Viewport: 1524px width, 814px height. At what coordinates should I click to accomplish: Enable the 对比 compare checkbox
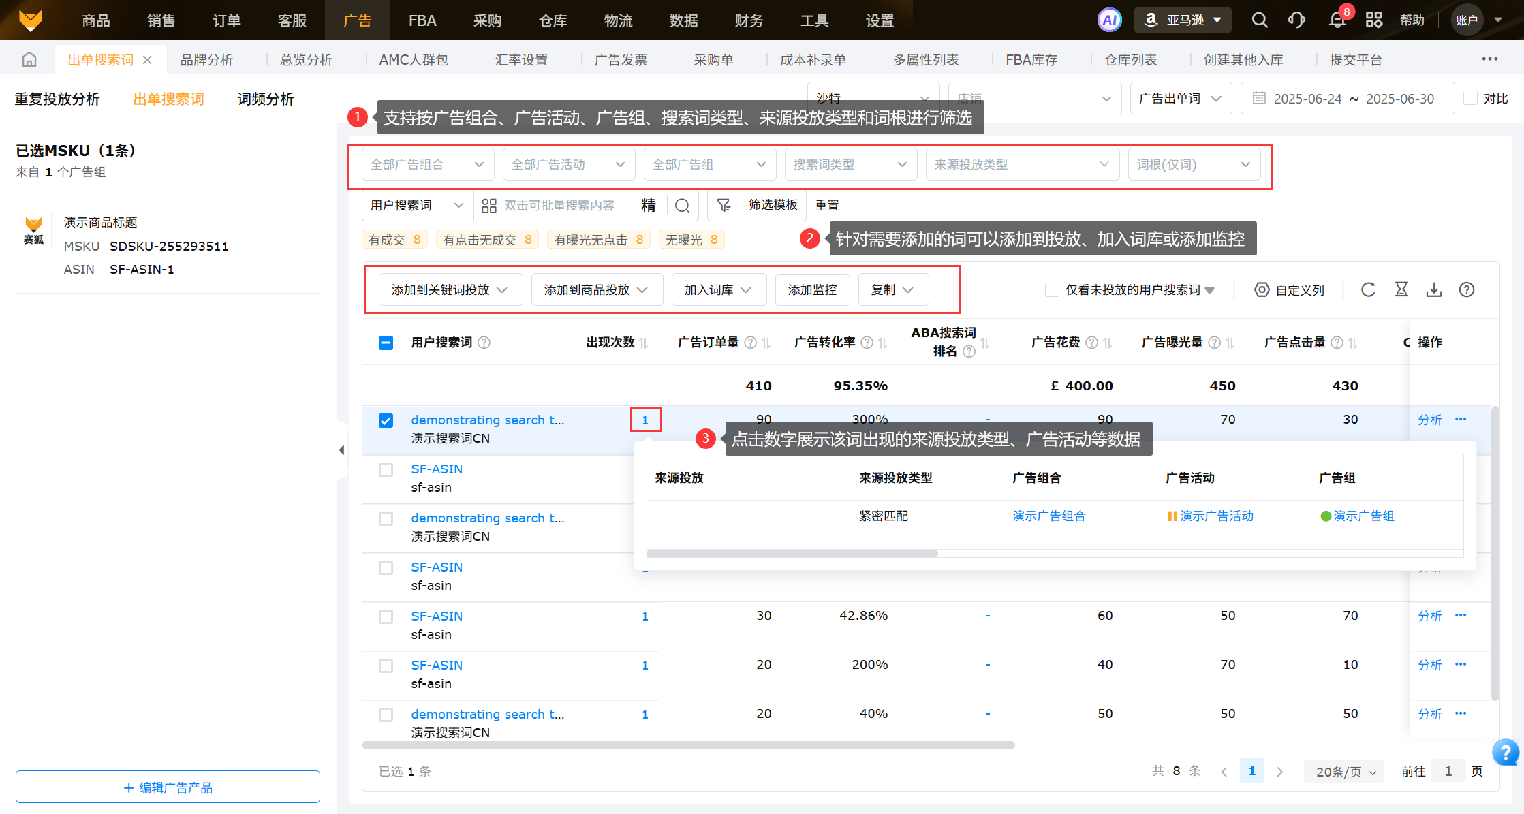click(1471, 98)
